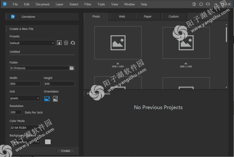Open the Window menu

point(129,4)
